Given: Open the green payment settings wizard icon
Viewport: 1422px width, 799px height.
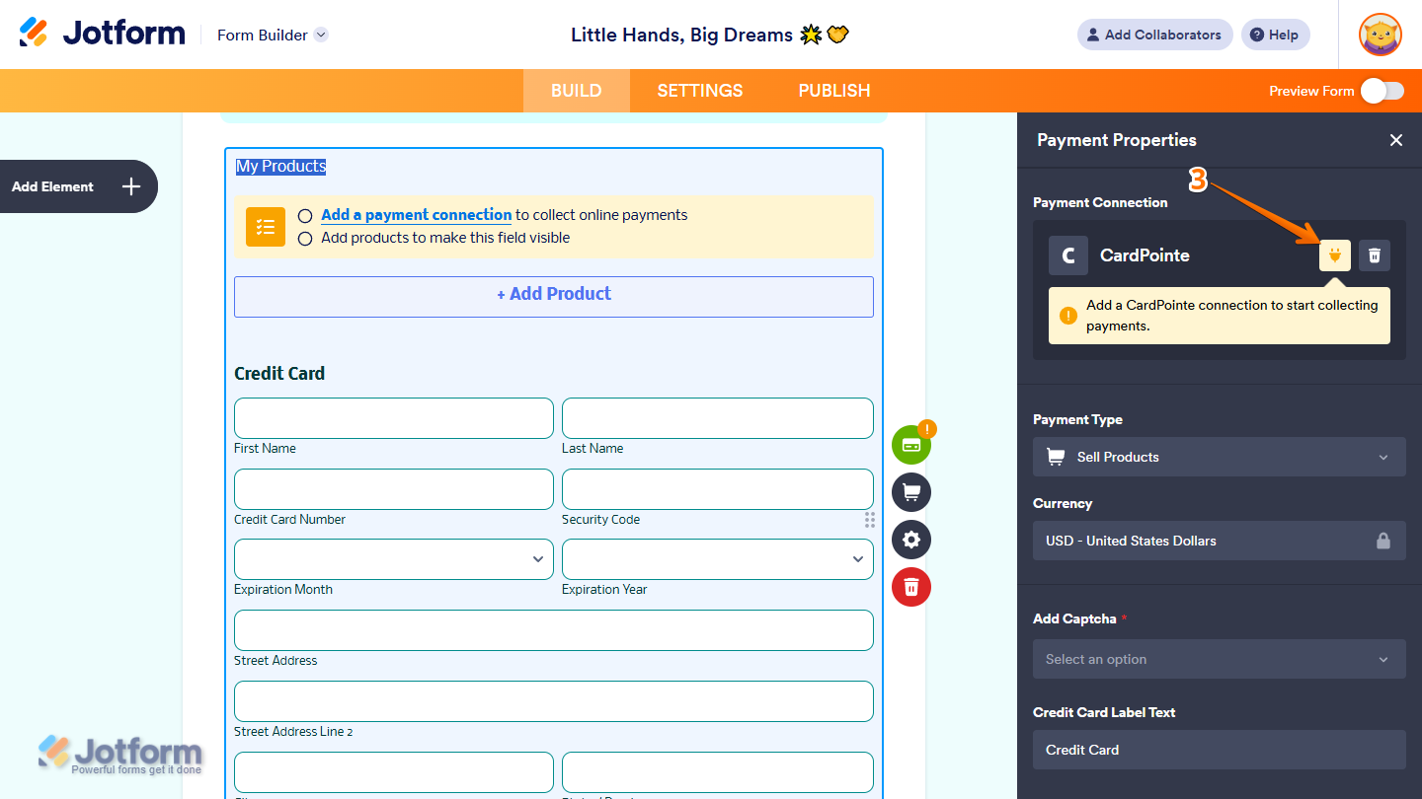Looking at the screenshot, I should point(911,445).
